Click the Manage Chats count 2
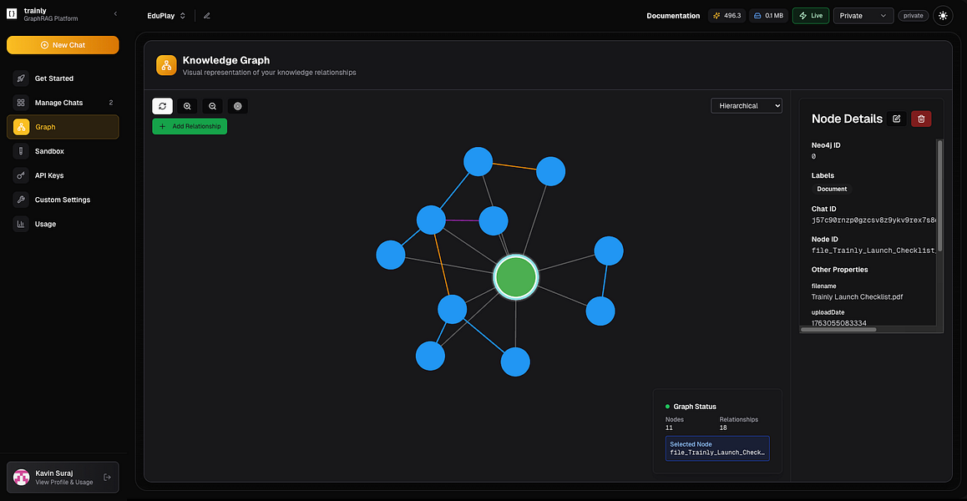967x501 pixels. pyautogui.click(x=111, y=103)
